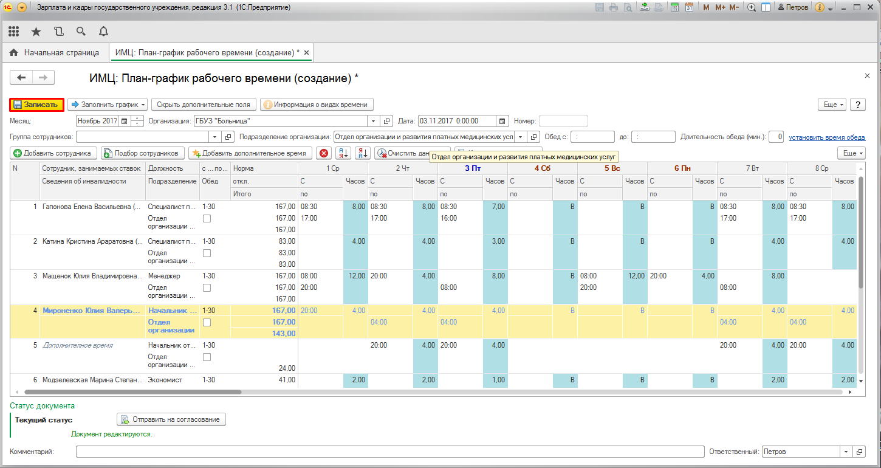
Task: Click the search magnifier icon
Action: tap(81, 31)
